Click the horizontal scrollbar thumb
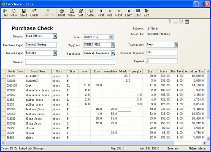Viewport: 211px width, 152px height. (x=89, y=143)
